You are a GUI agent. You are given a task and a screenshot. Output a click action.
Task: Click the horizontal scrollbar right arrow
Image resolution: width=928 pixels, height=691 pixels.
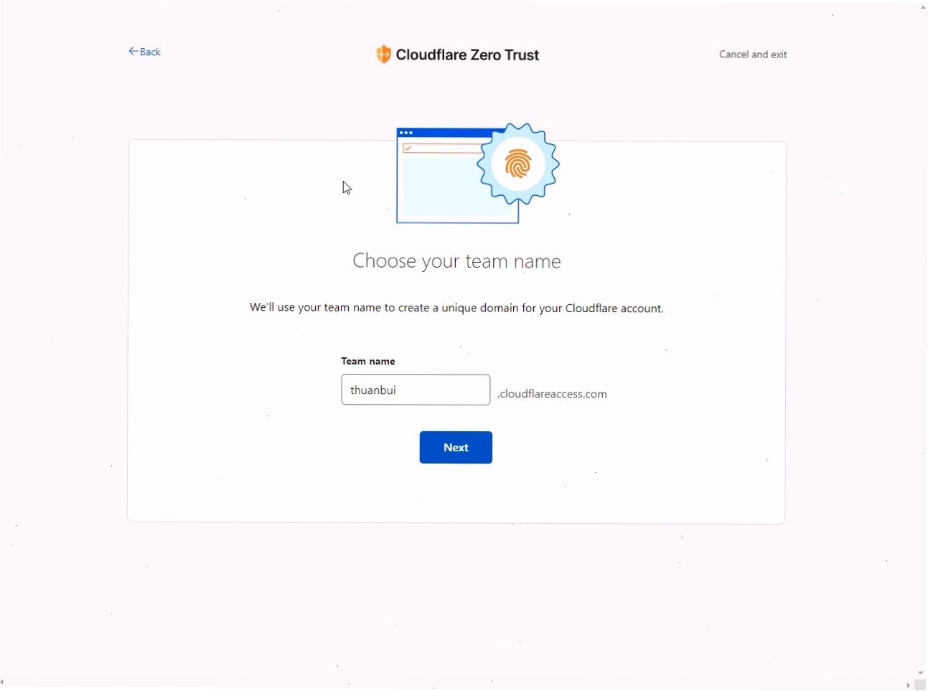pyautogui.click(x=909, y=685)
